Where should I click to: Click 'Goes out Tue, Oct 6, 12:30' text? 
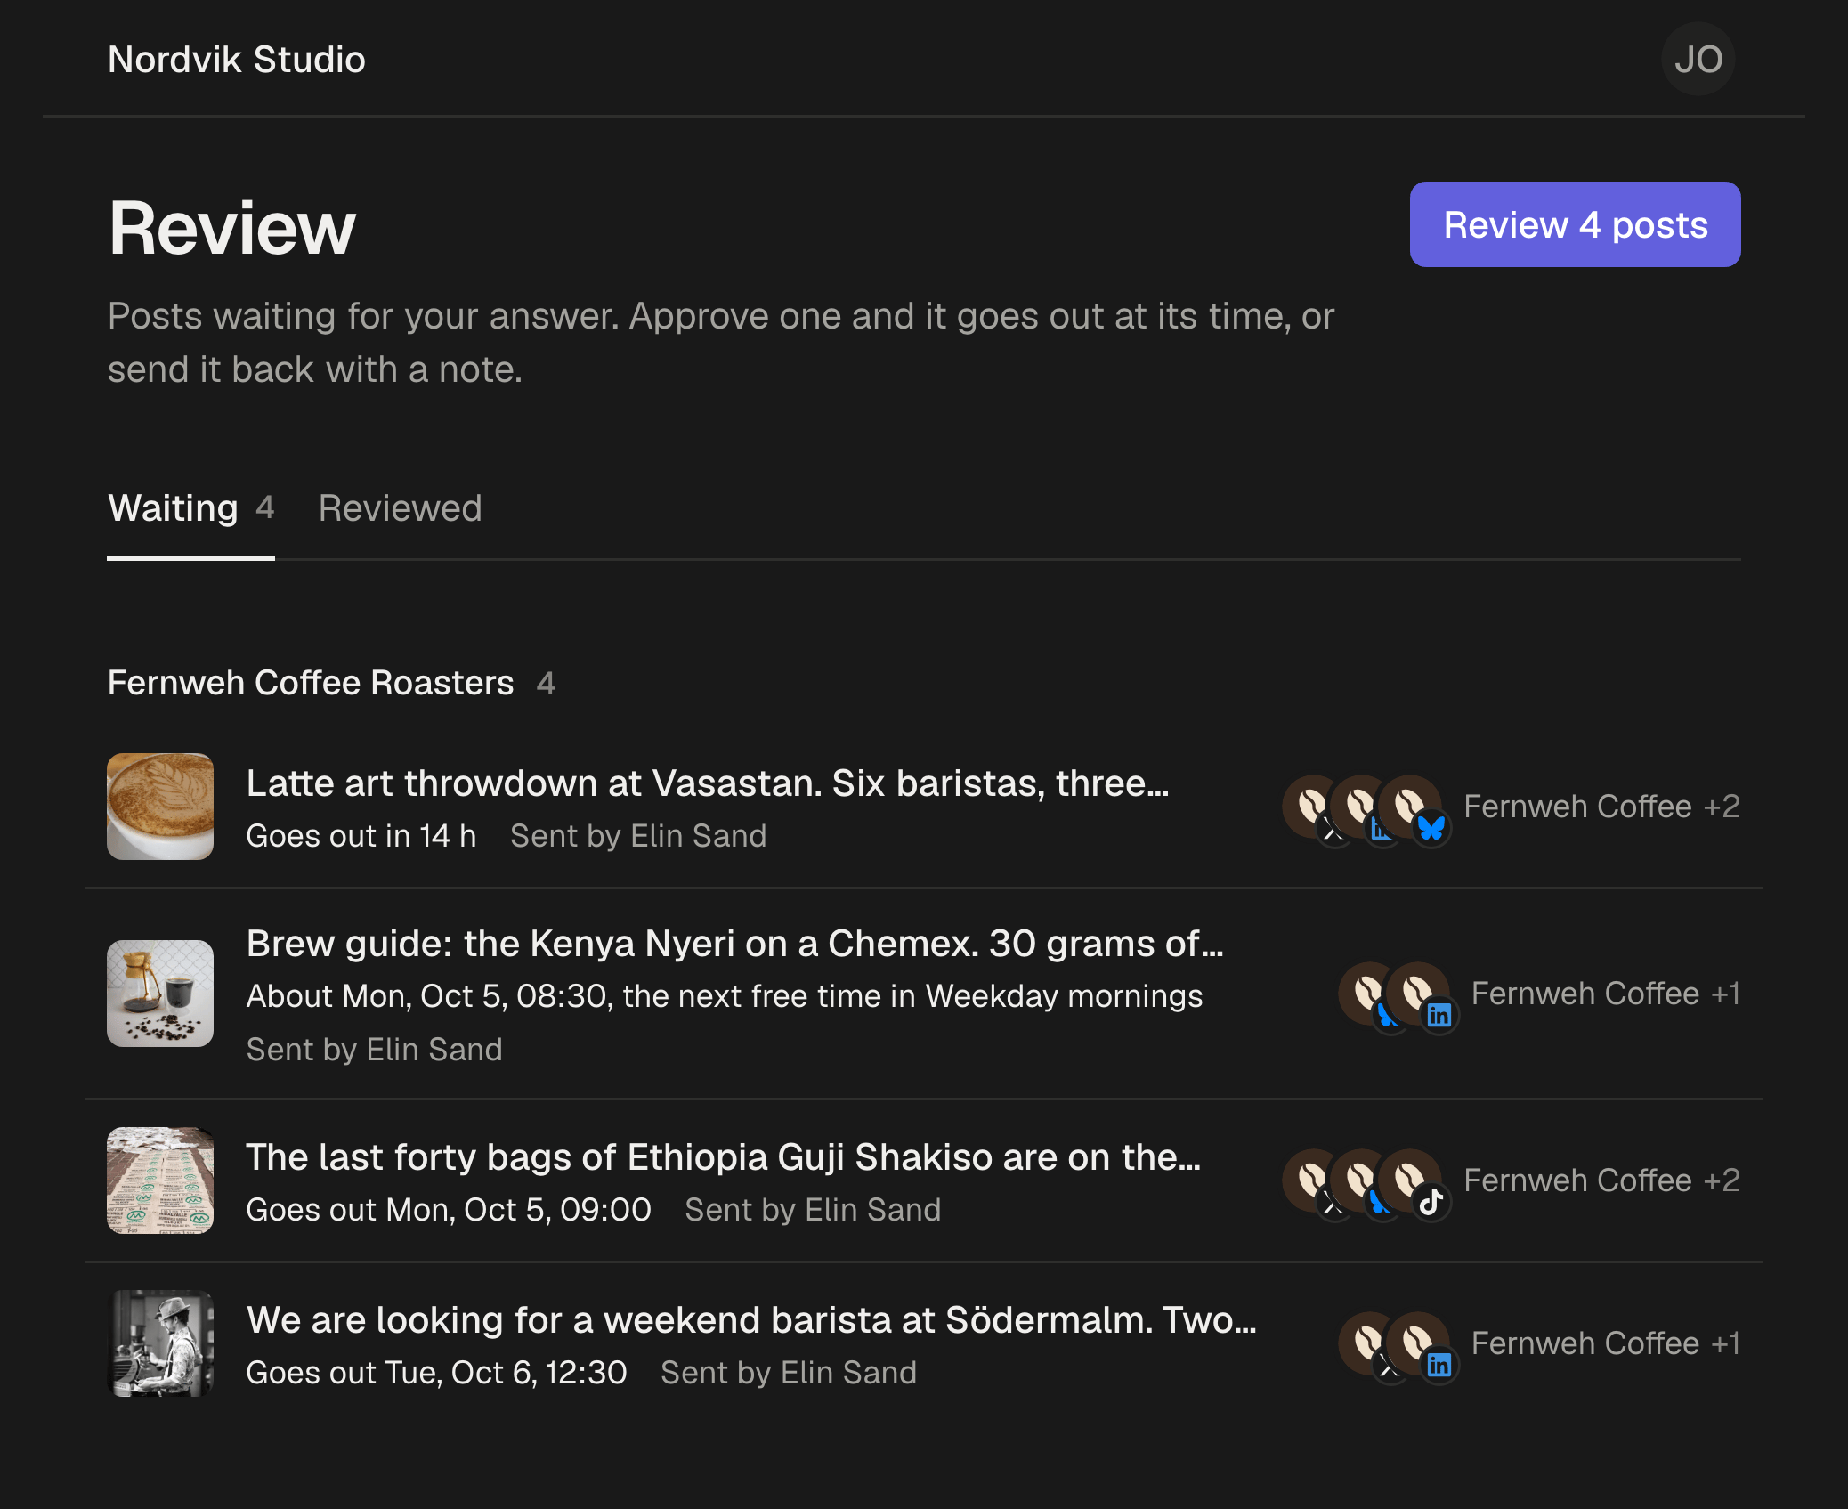pyautogui.click(x=437, y=1373)
